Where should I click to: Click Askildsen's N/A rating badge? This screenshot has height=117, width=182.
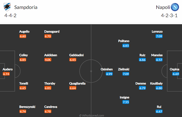click(x=48, y=60)
